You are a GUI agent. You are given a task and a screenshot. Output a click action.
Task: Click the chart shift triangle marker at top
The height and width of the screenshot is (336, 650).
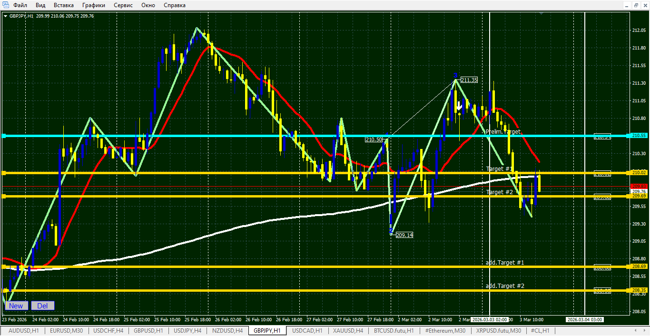point(542,14)
